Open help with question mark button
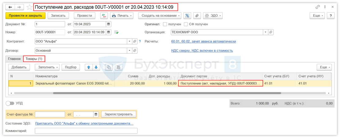This screenshot has width=340, height=138. tap(331, 16)
